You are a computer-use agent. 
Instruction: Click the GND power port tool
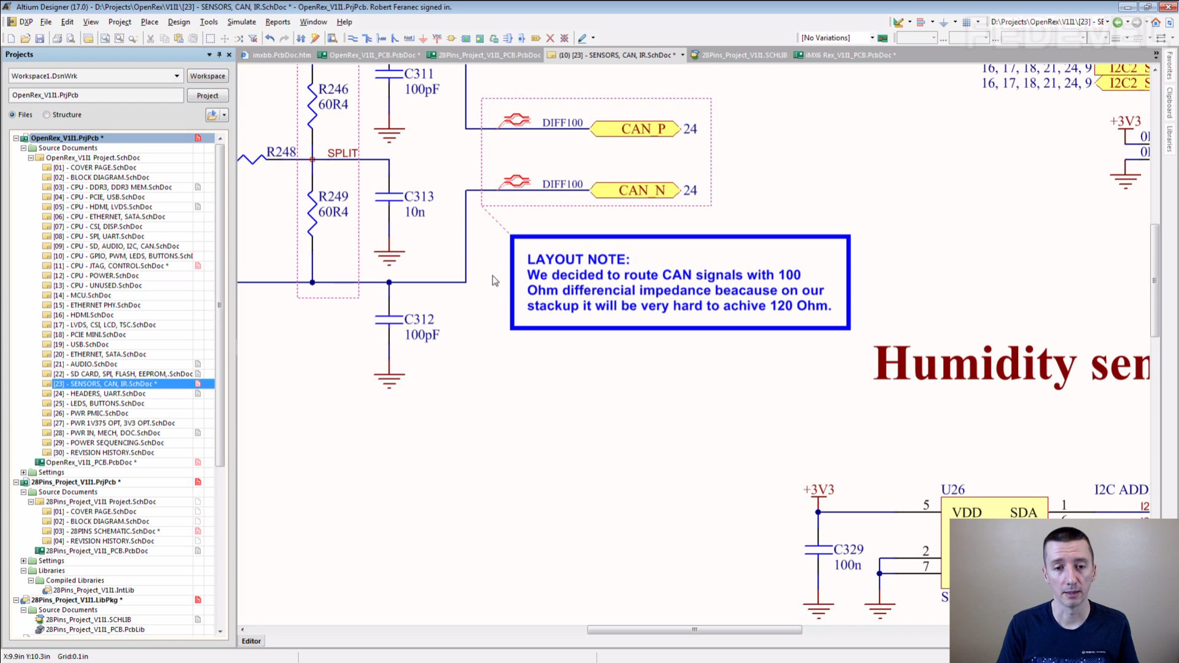coord(423,38)
